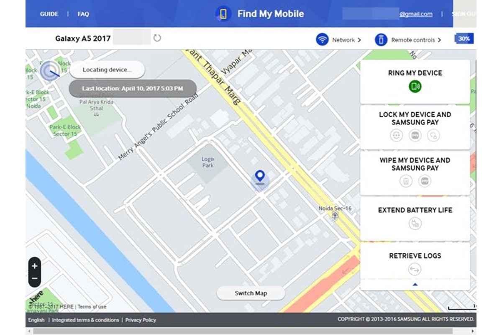The image size is (502, 335).
Task: Click the Find My Mobile phone logo
Action: pos(223,14)
